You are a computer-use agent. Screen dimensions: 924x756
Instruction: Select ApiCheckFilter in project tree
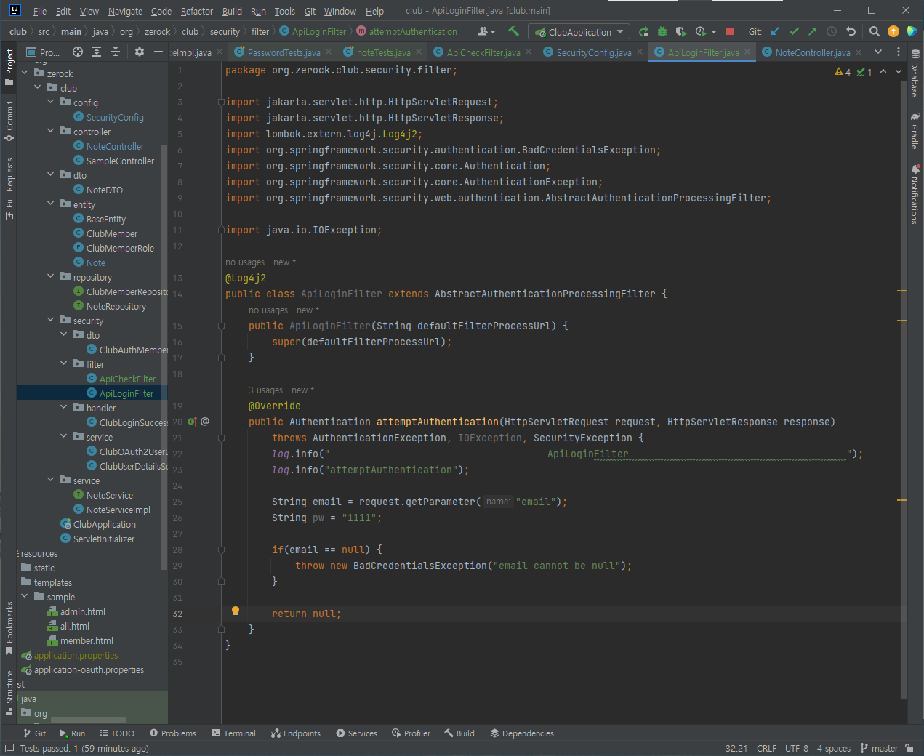(127, 379)
